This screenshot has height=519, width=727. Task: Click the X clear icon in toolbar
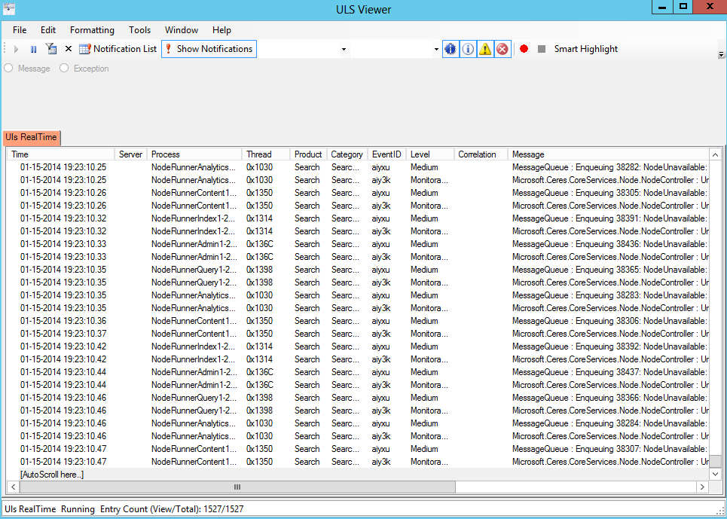68,49
